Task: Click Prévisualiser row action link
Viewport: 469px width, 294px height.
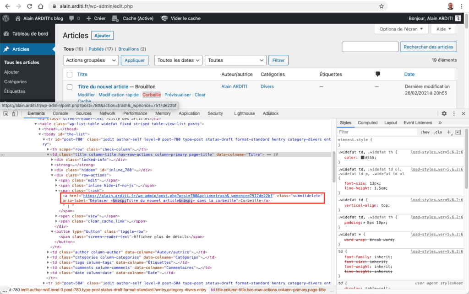Action: point(178,95)
